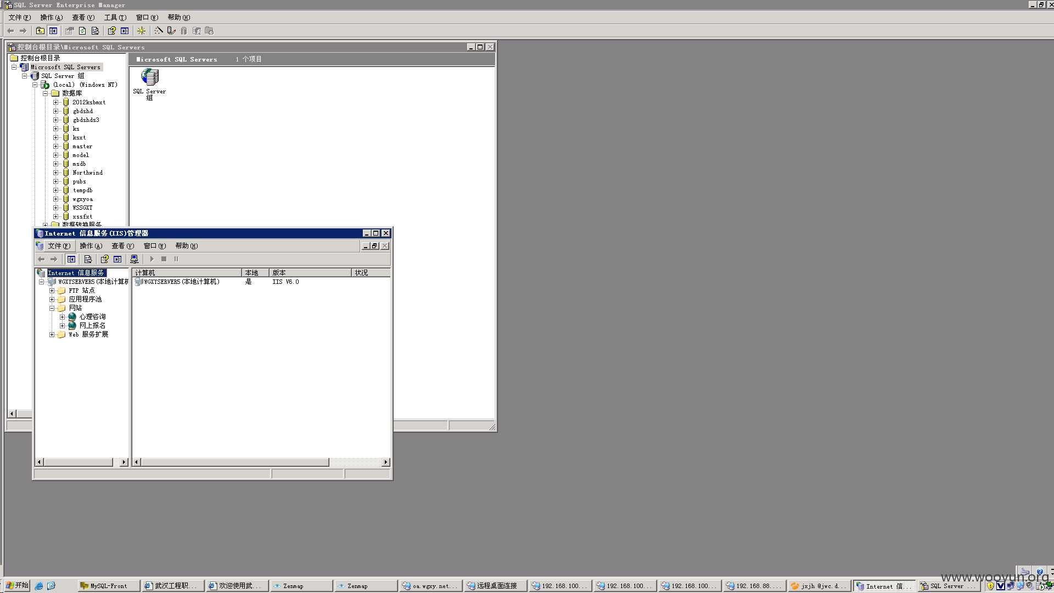This screenshot has height=593, width=1054.
Task: Open 帮助(H) menu in Enterprise Manager
Action: [179, 18]
